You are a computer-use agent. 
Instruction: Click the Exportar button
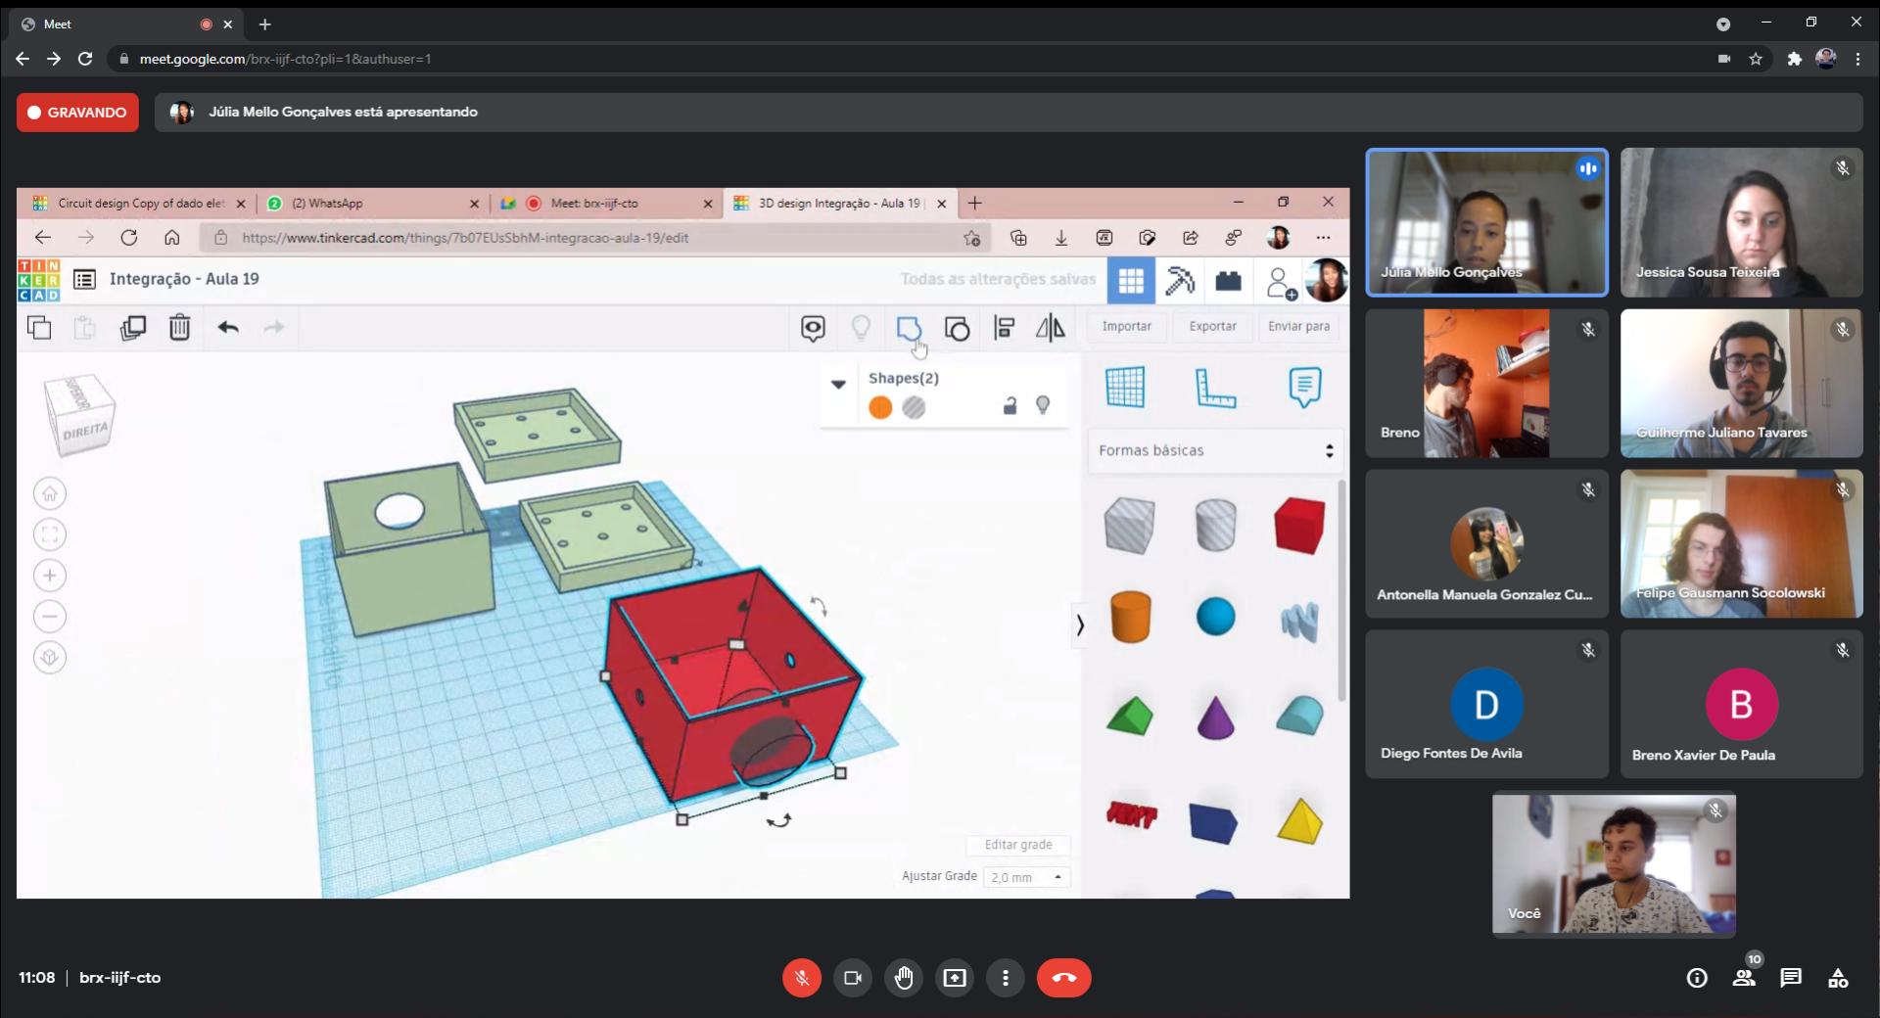[1212, 326]
